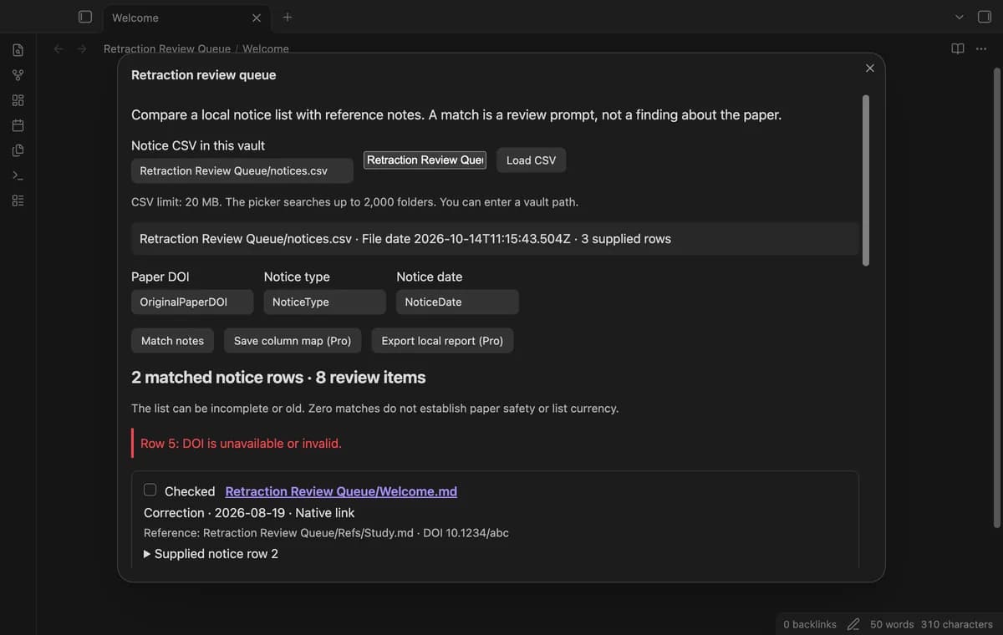Click the editor pane scrollbar
Screen dimensions: 1003x635
995,297
